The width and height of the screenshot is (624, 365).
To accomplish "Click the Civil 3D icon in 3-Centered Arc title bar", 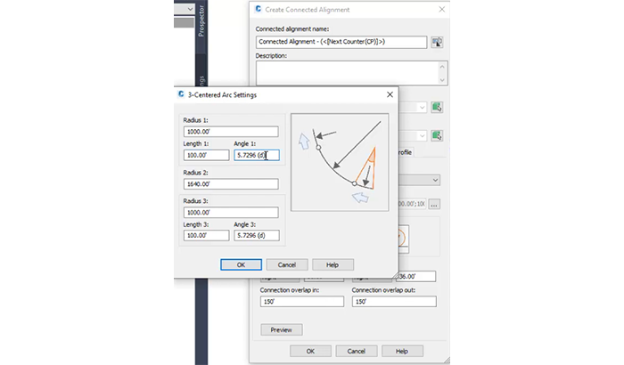I will click(182, 94).
